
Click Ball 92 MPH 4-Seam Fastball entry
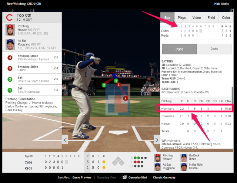click(32, 79)
